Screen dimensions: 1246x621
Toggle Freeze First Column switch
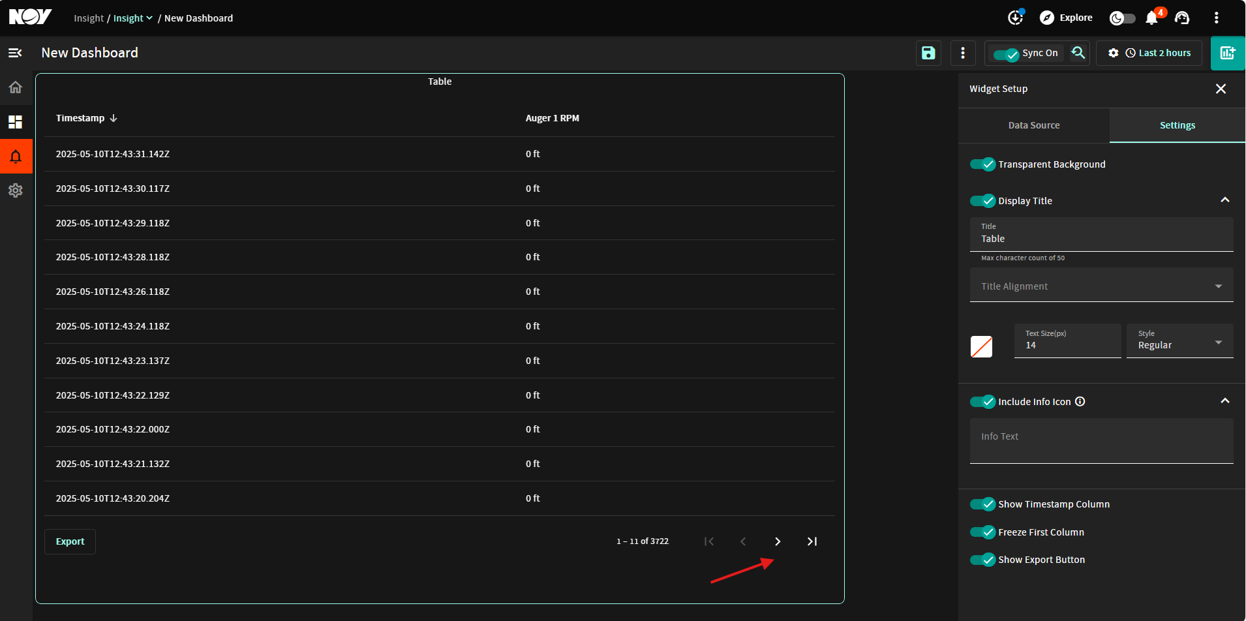982,532
